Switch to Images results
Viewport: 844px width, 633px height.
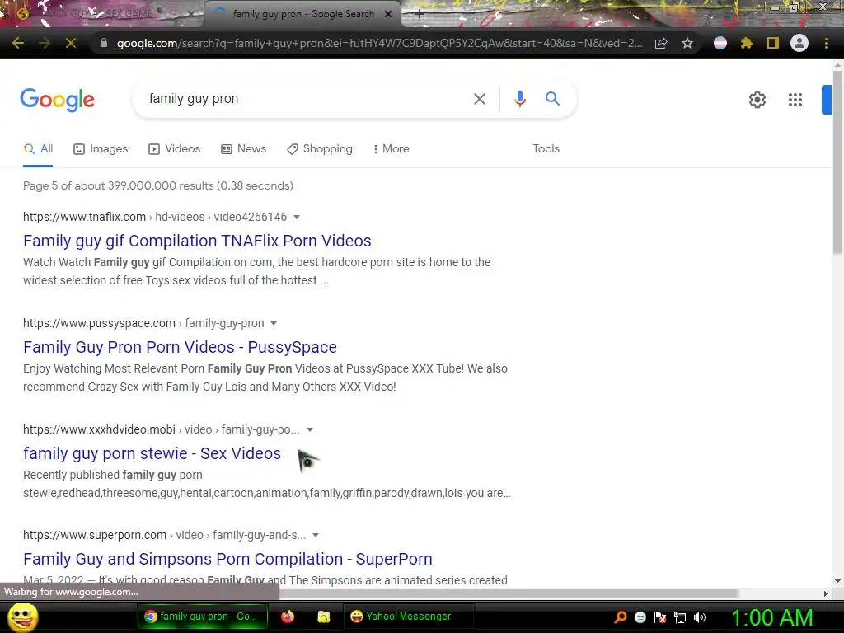pyautogui.click(x=101, y=149)
